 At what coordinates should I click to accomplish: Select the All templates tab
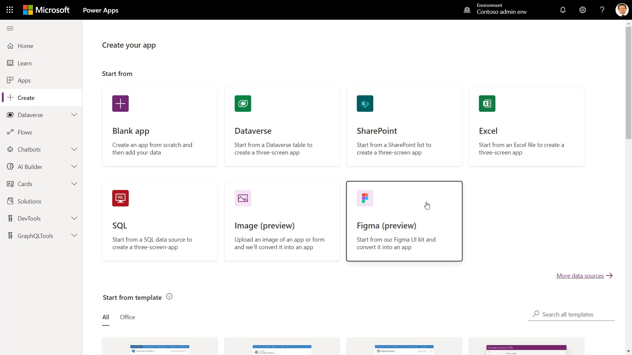pyautogui.click(x=106, y=317)
